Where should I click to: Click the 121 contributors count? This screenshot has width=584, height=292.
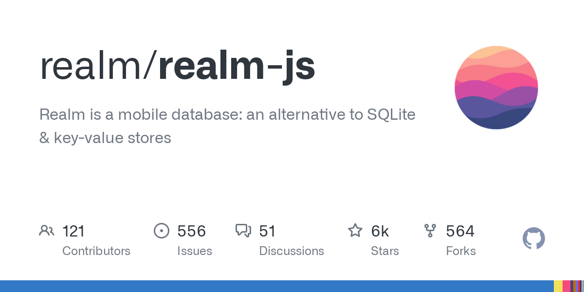[73, 231]
